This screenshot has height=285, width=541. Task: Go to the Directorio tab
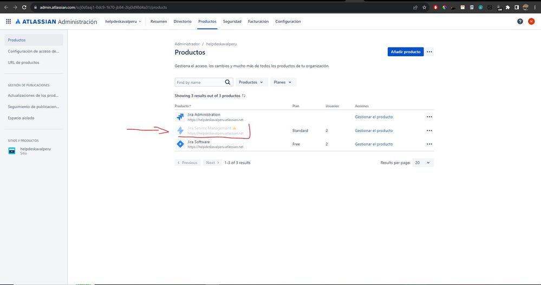pyautogui.click(x=182, y=22)
